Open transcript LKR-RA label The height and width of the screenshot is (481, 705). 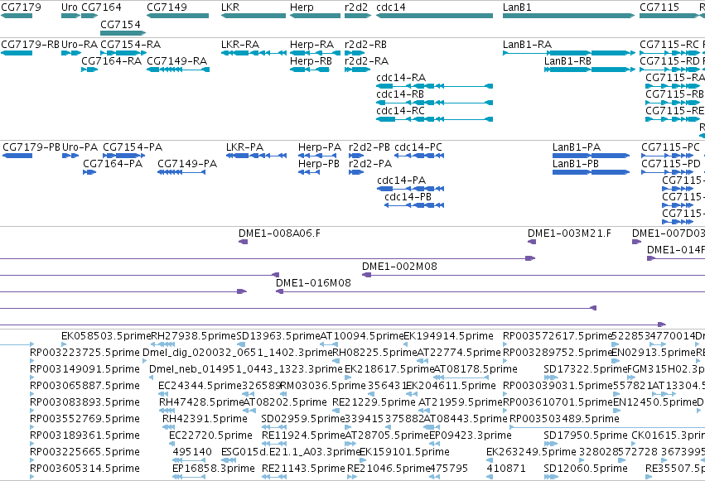coord(240,45)
